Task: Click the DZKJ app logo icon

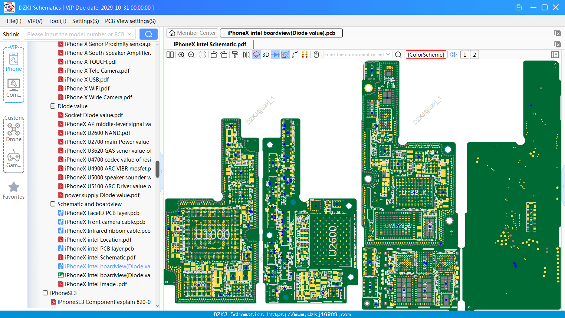Action: [x=9, y=7]
